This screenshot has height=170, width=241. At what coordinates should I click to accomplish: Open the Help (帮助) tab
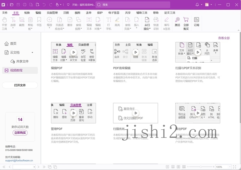tap(156, 13)
